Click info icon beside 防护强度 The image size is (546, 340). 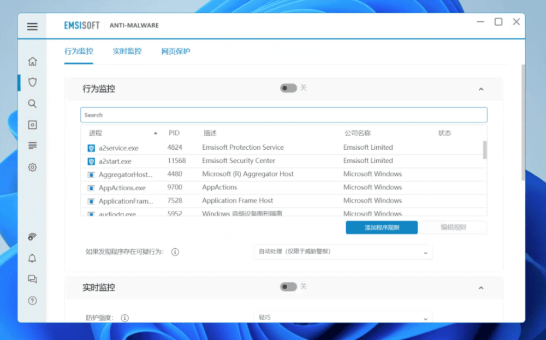pos(124,318)
